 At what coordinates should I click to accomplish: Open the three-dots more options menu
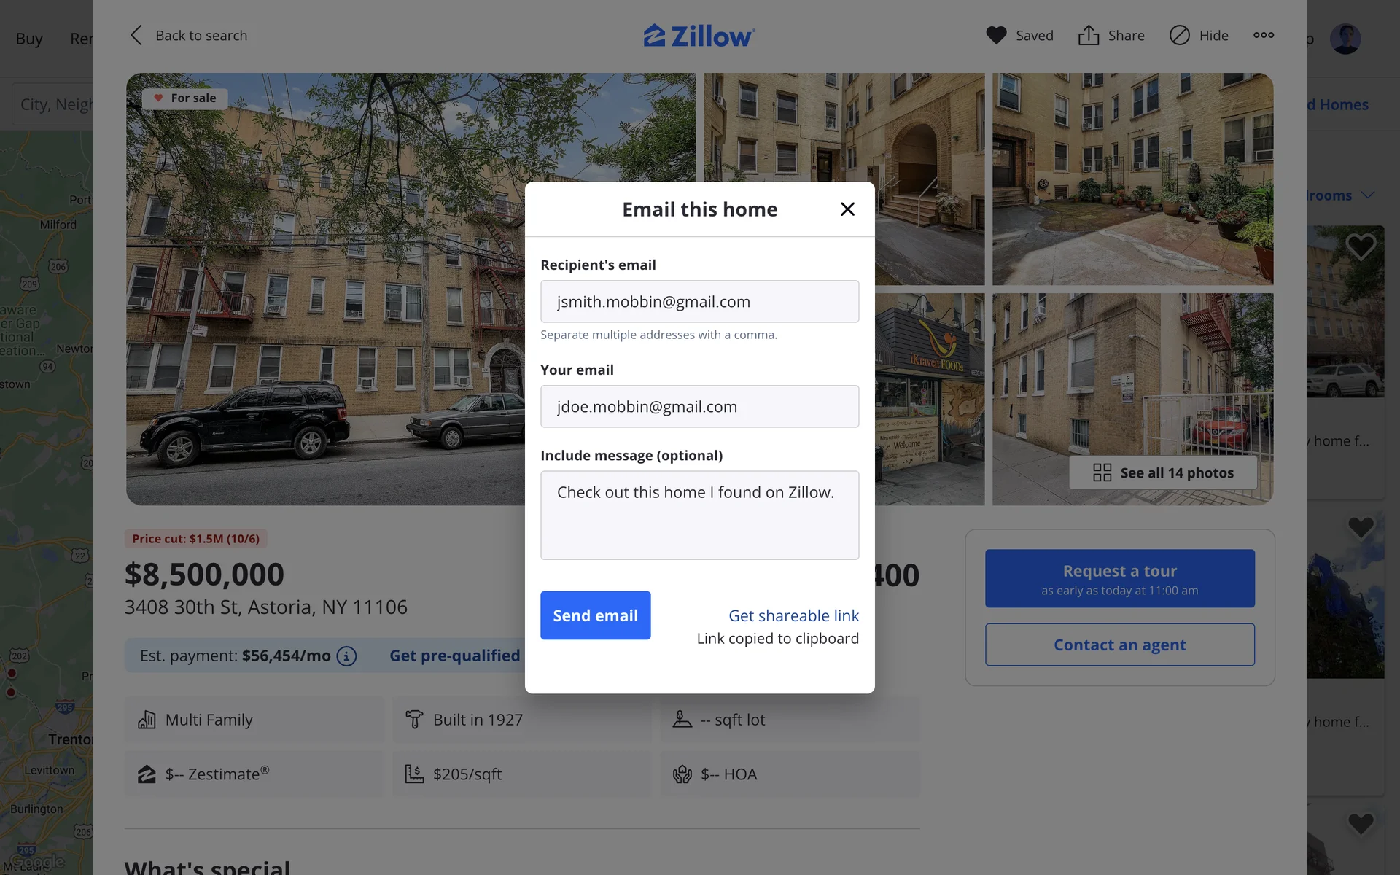tap(1264, 35)
